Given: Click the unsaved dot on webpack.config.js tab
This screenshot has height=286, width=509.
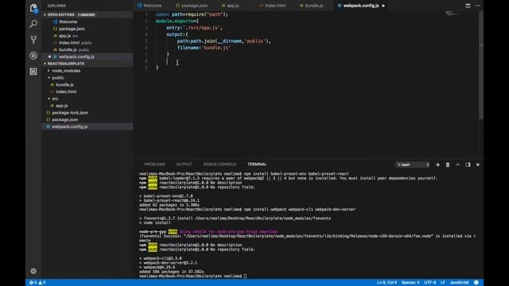Looking at the screenshot, I should click(383, 6).
